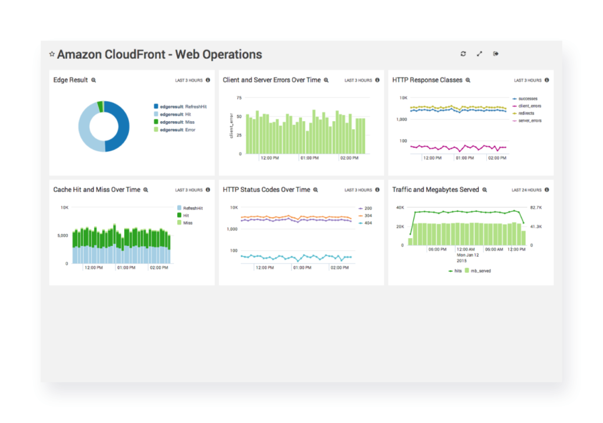Image resolution: width=603 pixels, height=423 pixels.
Task: Open LAST 3 HOURS range on Cache Hit panel
Action: (188, 190)
